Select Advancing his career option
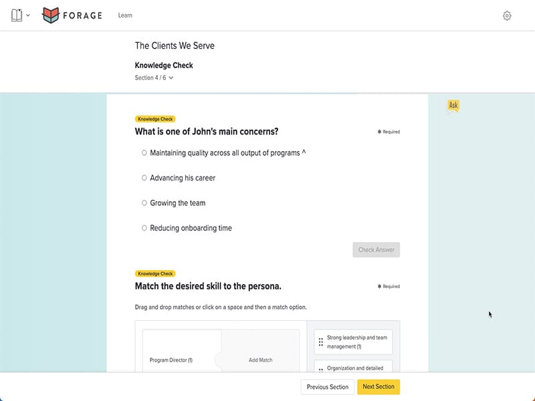 coord(144,178)
